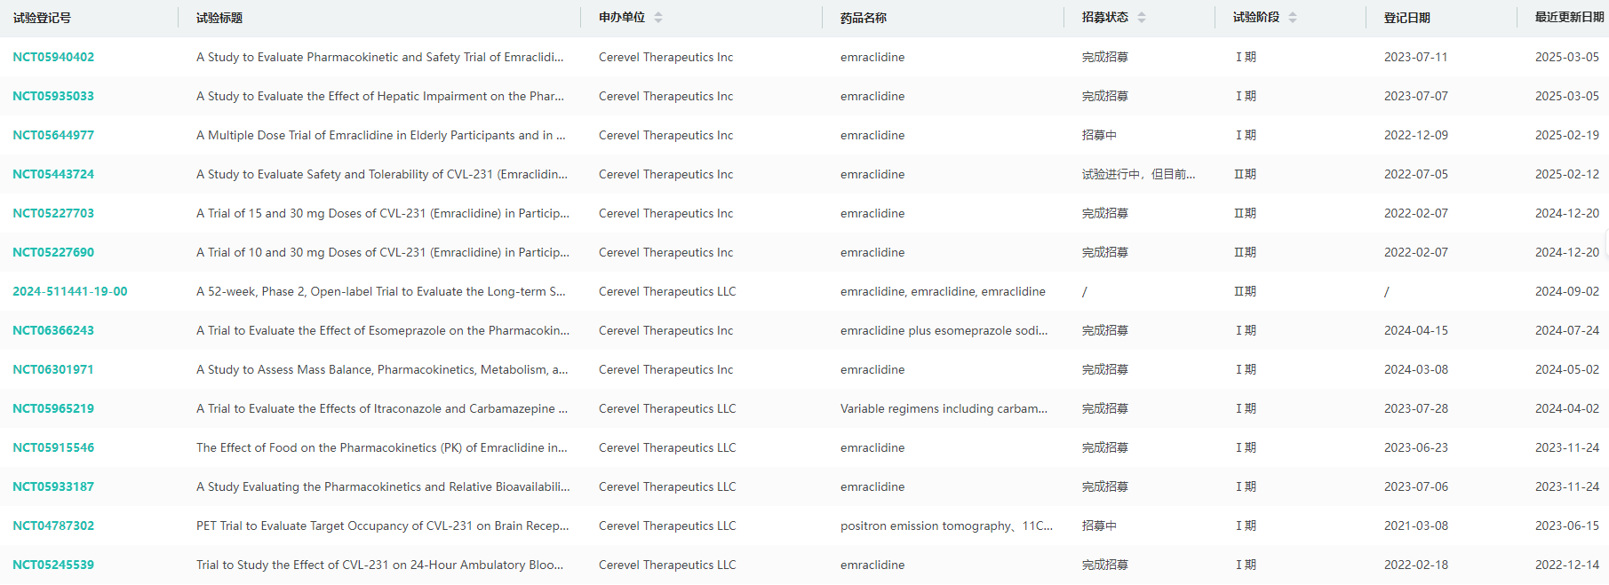1609x585 pixels.
Task: Sort by the 招募状态 column sort icon
Action: click(1142, 18)
